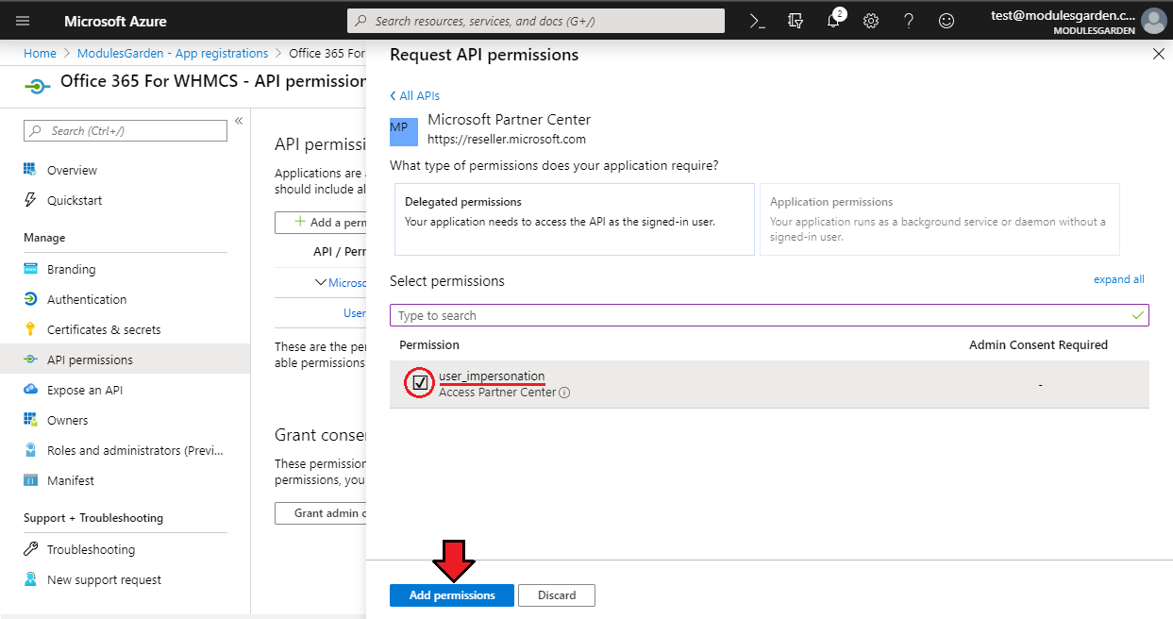The width and height of the screenshot is (1173, 619).
Task: Open Expose an API section
Action: 85,390
